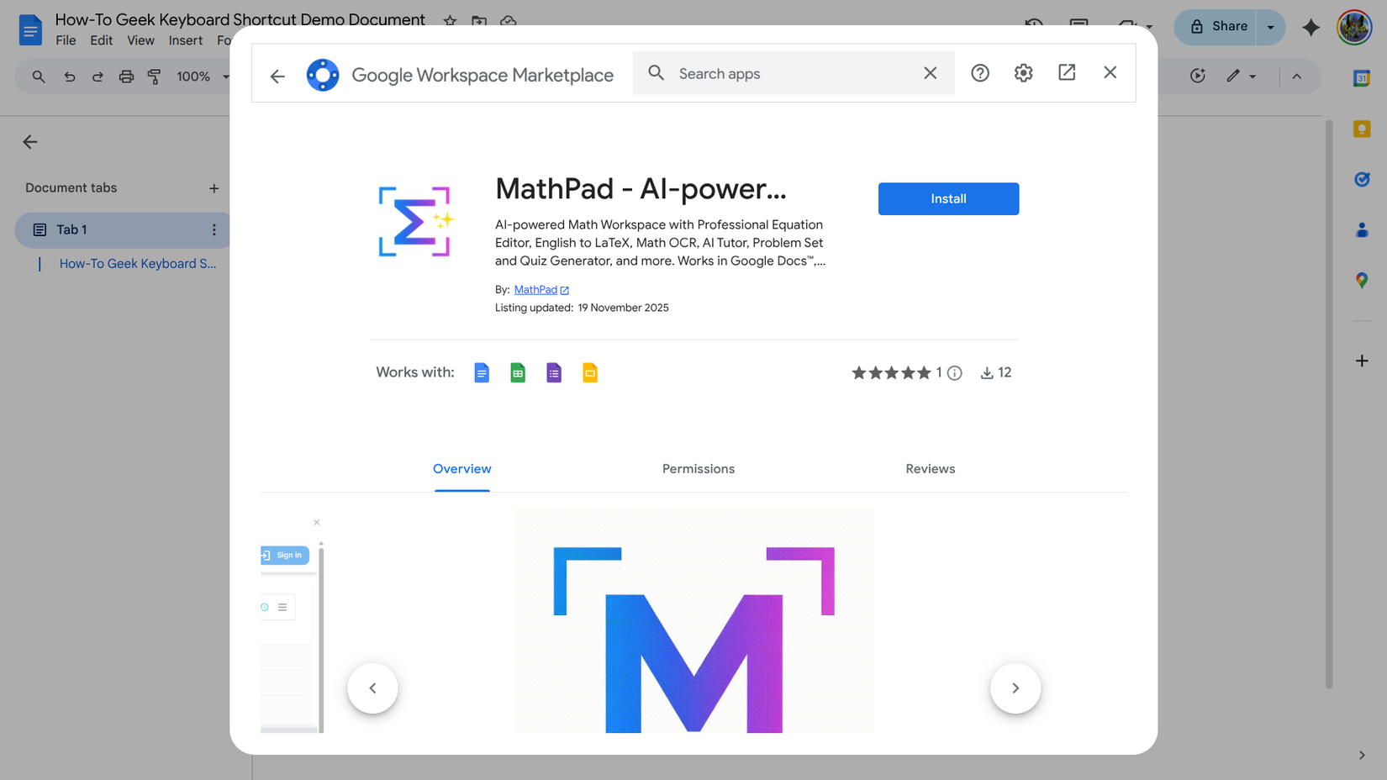
Task: Open Marketplace settings gear
Action: pyautogui.click(x=1023, y=73)
